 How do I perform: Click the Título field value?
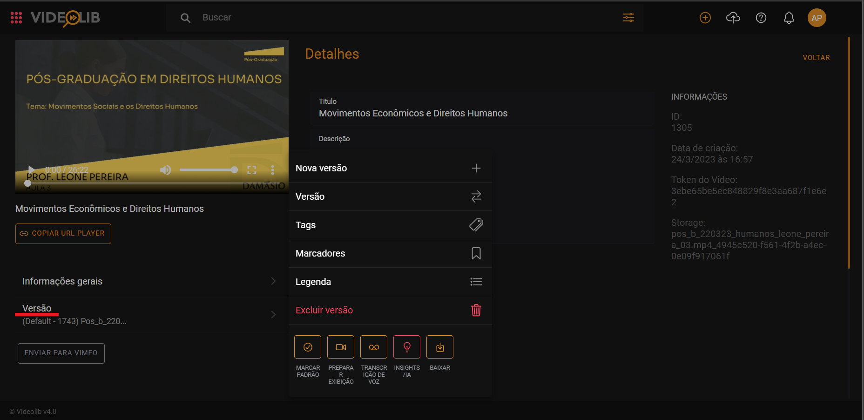coord(413,113)
